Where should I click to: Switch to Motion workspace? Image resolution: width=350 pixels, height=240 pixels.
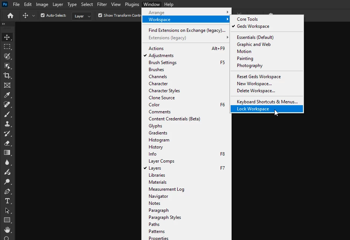(x=267, y=51)
